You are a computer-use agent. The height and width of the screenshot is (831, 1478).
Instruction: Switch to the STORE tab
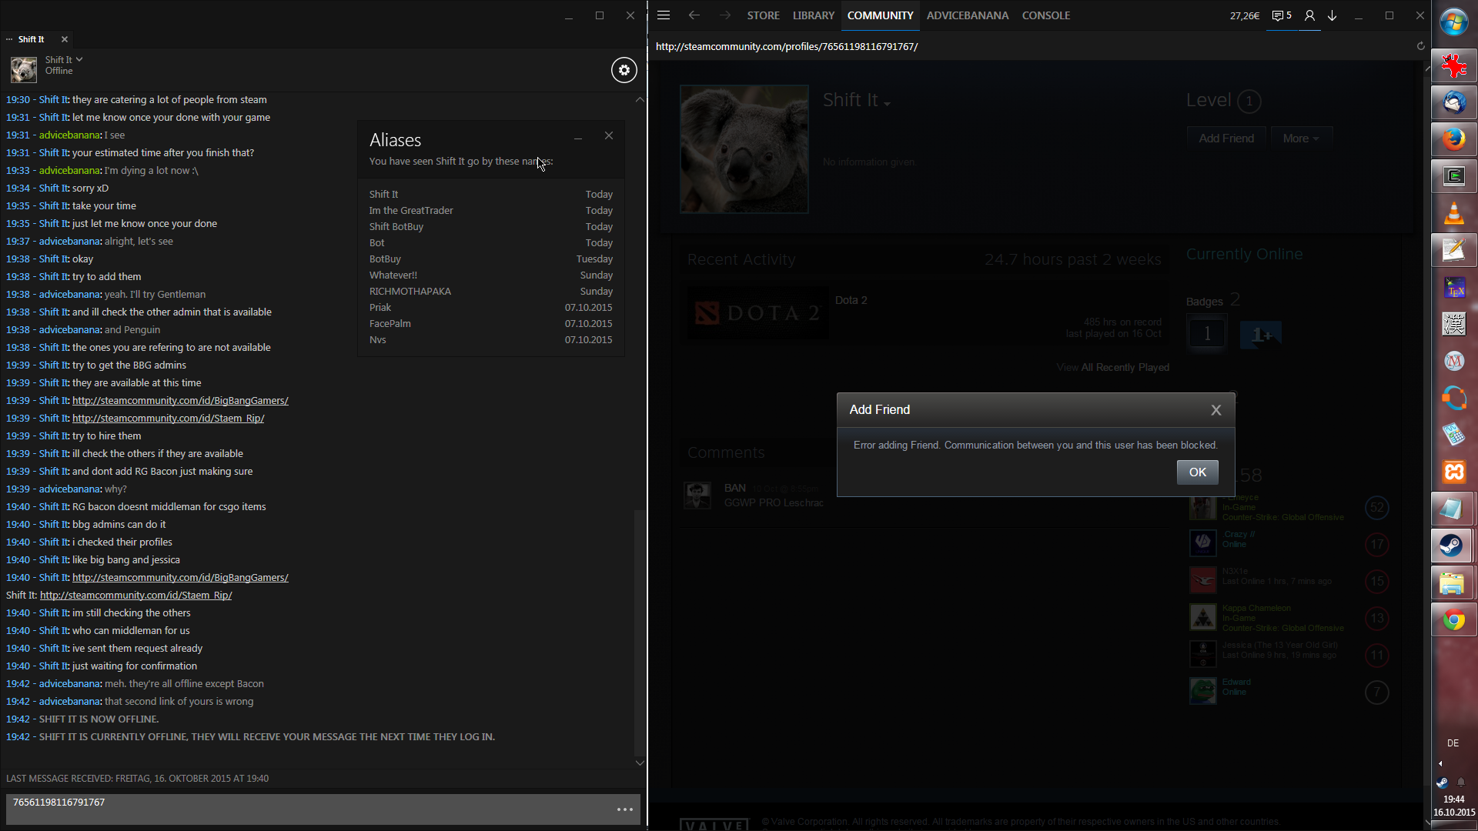[x=763, y=15]
